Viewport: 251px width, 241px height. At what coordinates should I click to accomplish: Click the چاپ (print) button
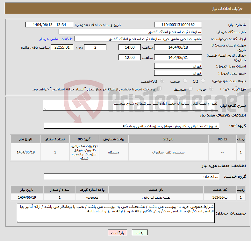[140, 232]
